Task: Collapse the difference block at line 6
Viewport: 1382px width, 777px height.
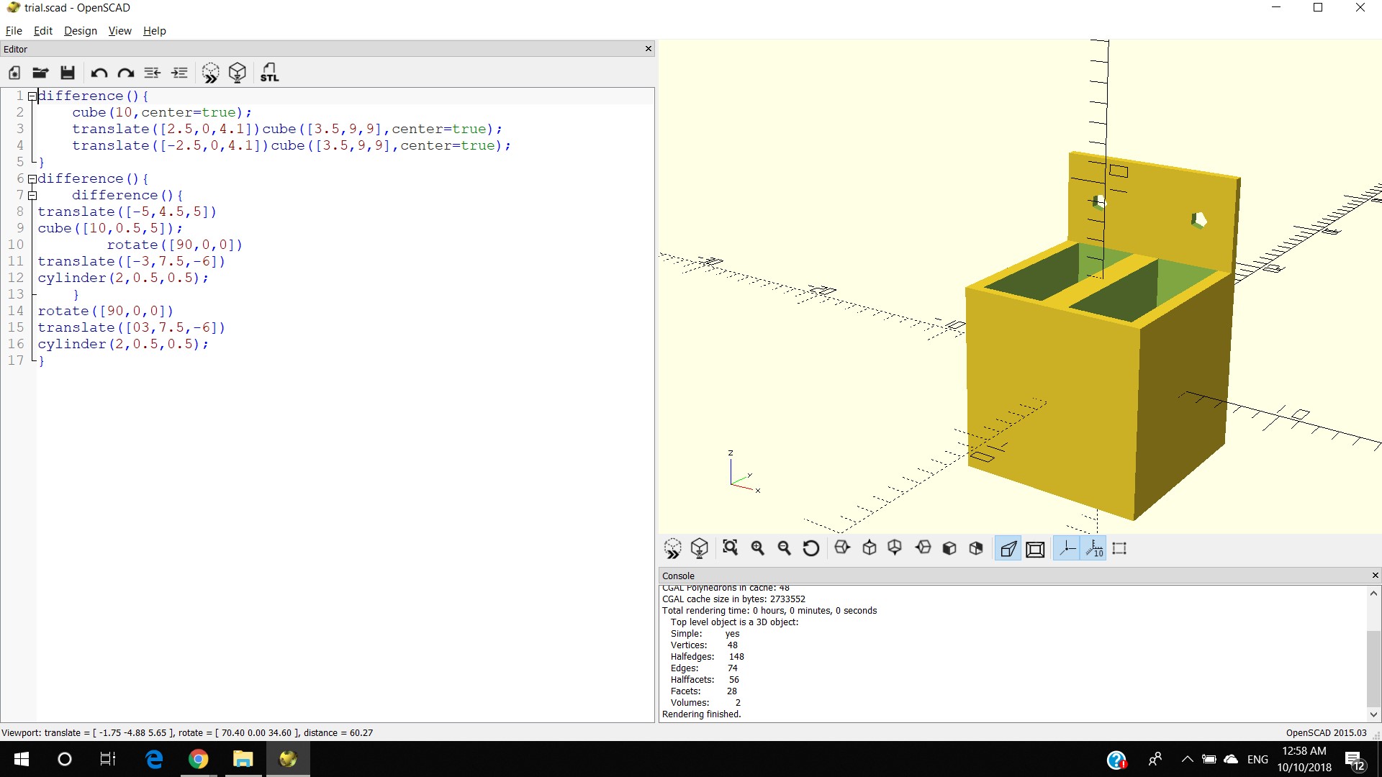Action: coord(32,179)
